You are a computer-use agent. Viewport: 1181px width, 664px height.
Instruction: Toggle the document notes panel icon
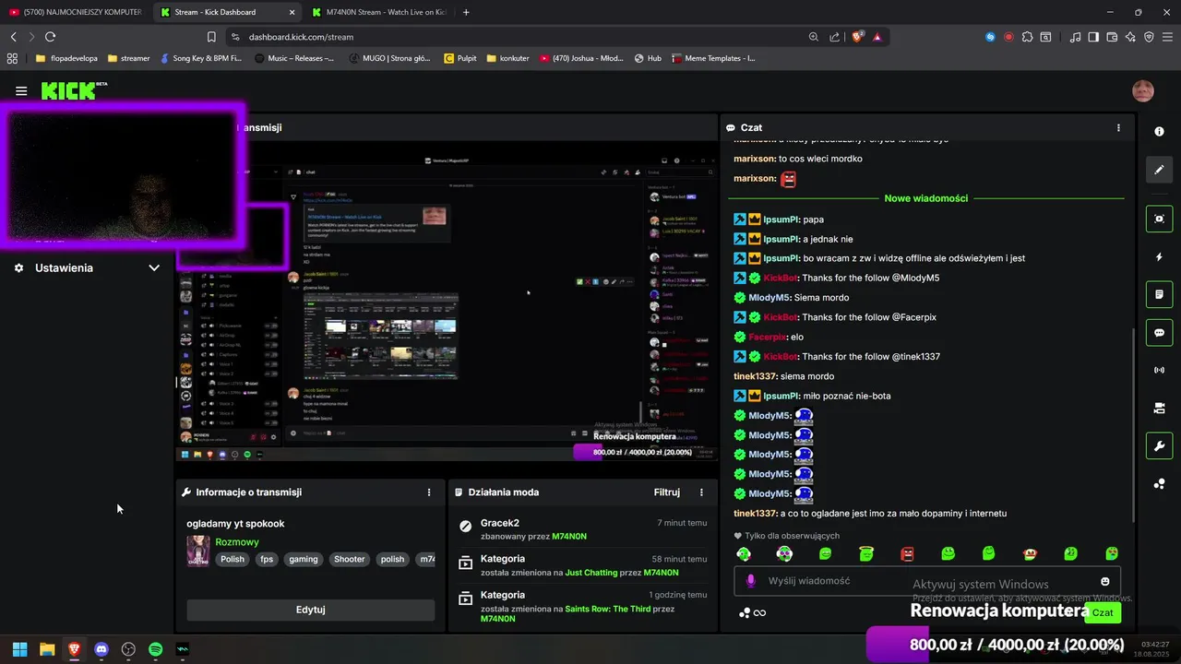click(x=1159, y=294)
